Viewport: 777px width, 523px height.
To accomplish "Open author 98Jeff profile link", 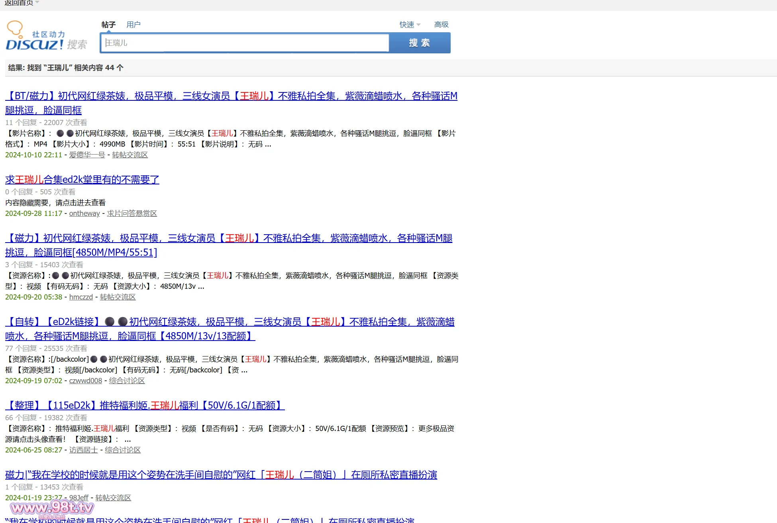I will (x=79, y=498).
